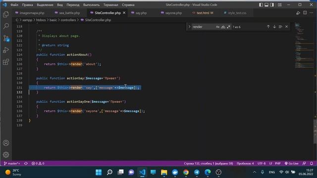The width and height of the screenshot is (317, 178).
Task: Go to next find match
Action: 274,27
